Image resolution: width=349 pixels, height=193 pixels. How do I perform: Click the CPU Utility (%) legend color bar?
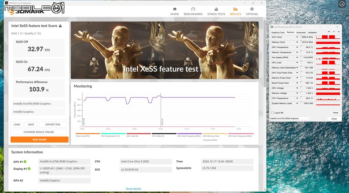(164, 134)
